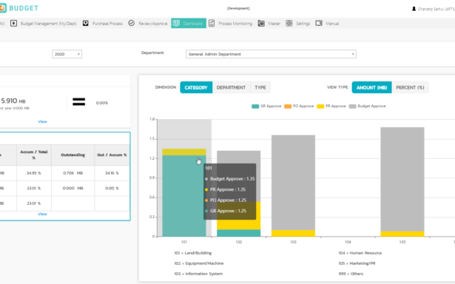Screen dimensions: 455x284
Task: Expand the General Admin Department dropdown
Action: coord(271,54)
